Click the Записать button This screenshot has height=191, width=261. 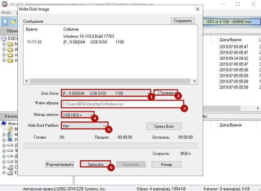(x=95, y=164)
